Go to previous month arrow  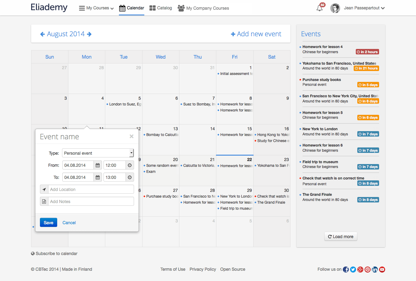pos(43,34)
